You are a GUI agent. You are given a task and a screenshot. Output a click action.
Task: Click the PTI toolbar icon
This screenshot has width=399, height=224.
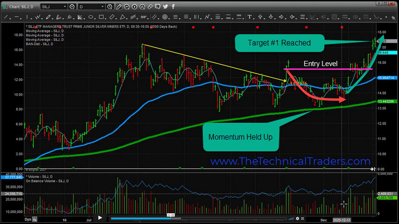coord(366,17)
